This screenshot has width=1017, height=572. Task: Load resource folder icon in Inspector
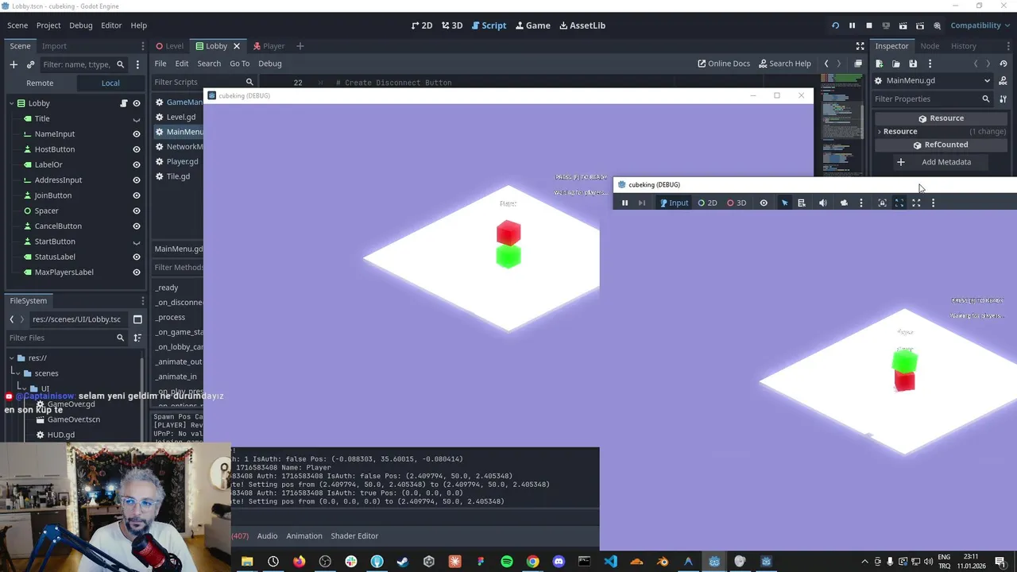pyautogui.click(x=895, y=64)
